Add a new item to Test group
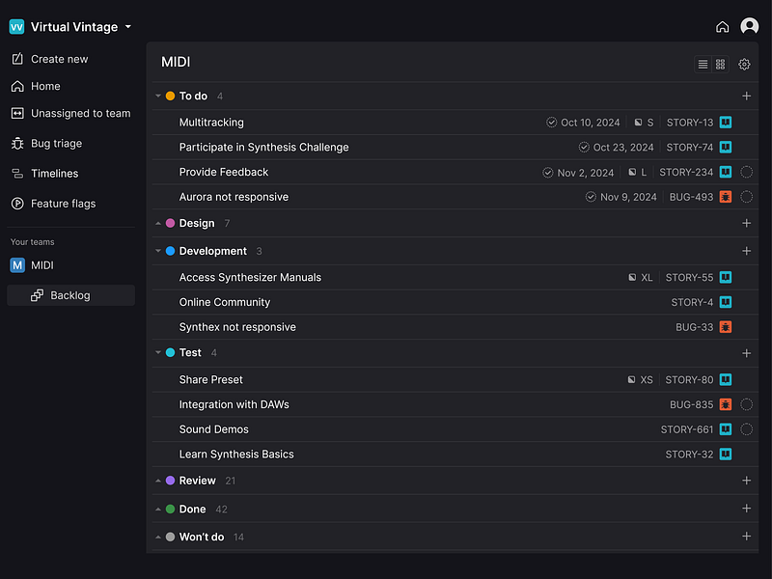772x579 pixels. click(746, 353)
